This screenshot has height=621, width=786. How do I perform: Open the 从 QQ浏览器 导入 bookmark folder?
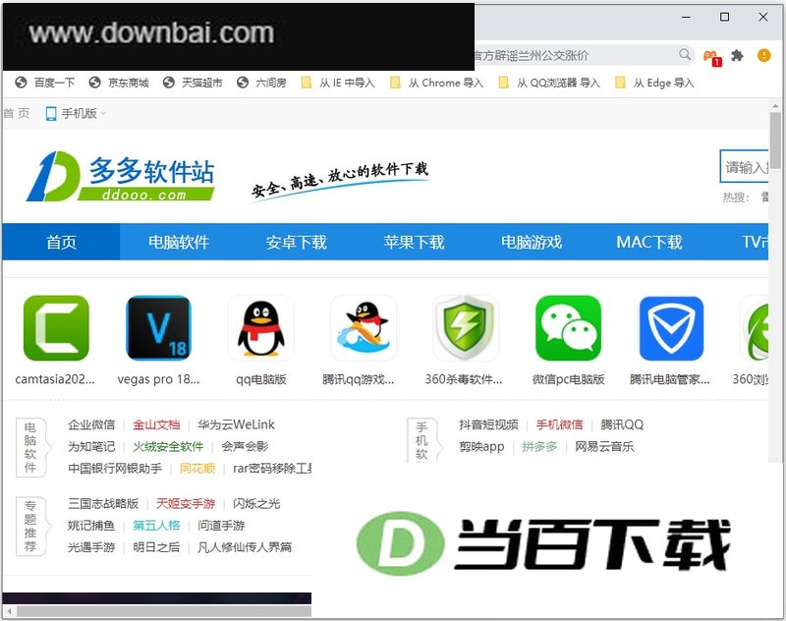click(x=549, y=83)
